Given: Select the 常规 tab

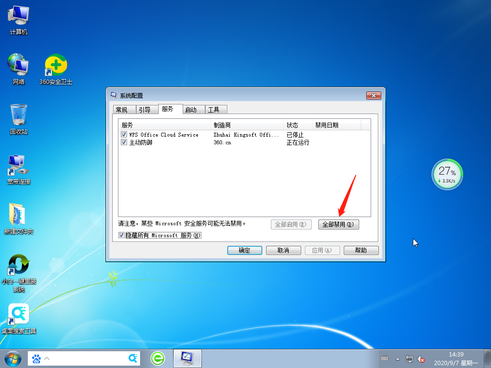Looking at the screenshot, I should [x=124, y=109].
